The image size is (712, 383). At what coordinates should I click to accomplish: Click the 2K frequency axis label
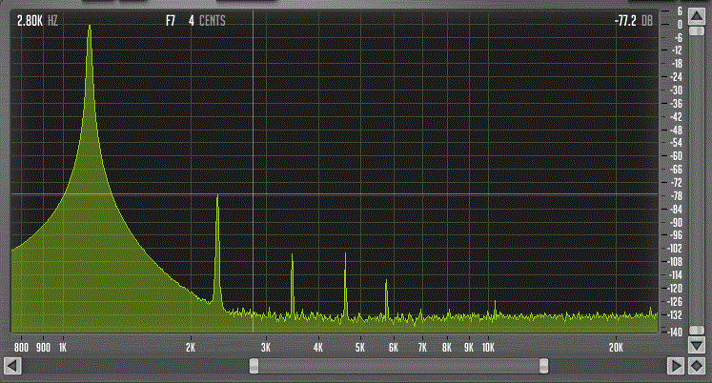[191, 348]
